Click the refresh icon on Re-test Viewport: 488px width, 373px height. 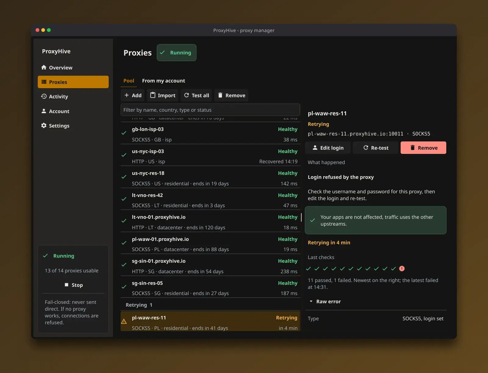pyautogui.click(x=366, y=147)
